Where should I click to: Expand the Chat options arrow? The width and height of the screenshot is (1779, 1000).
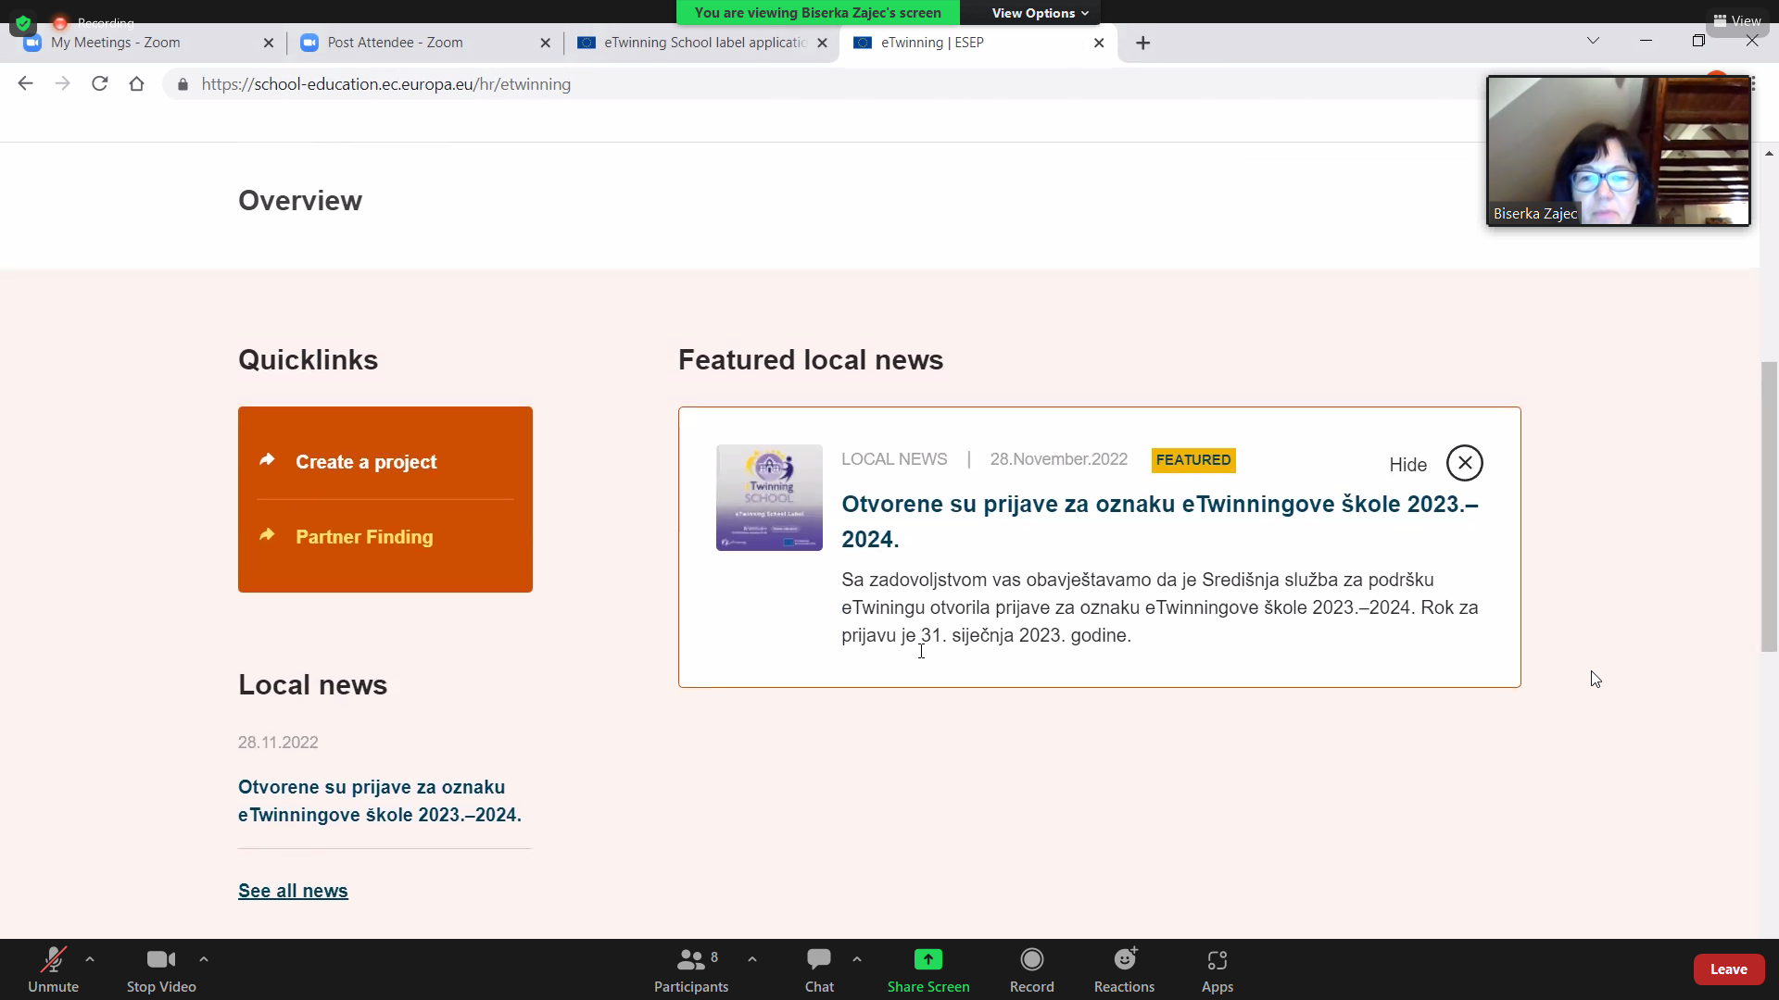(x=857, y=959)
